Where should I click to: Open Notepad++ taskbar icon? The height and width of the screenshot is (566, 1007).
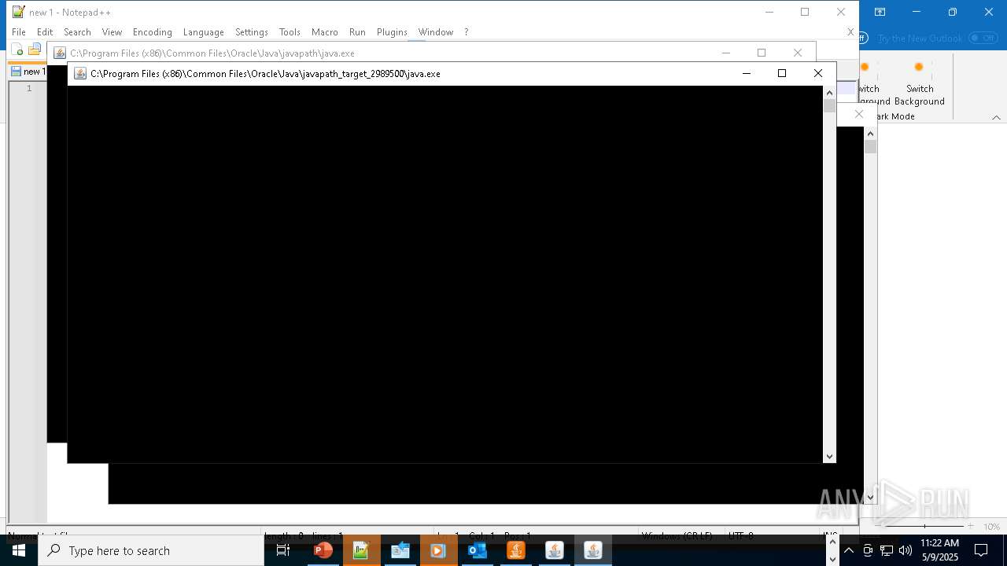(x=361, y=551)
